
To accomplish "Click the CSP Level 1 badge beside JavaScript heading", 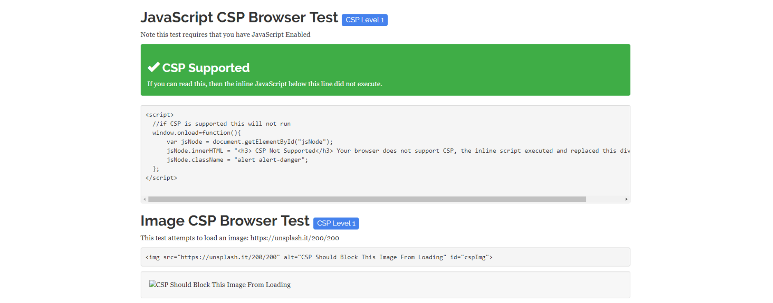I will [x=364, y=20].
